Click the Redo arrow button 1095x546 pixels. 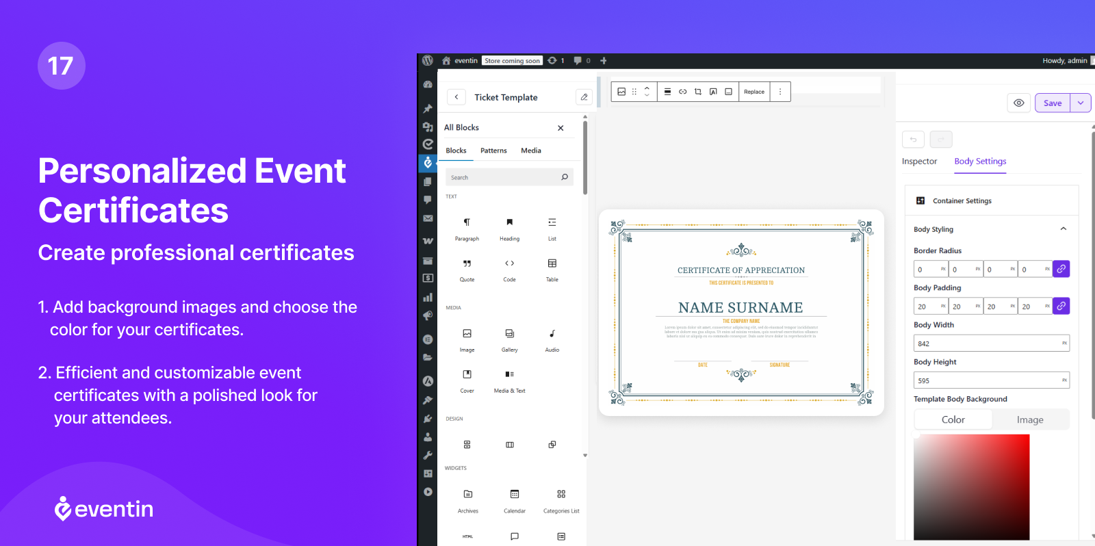941,140
